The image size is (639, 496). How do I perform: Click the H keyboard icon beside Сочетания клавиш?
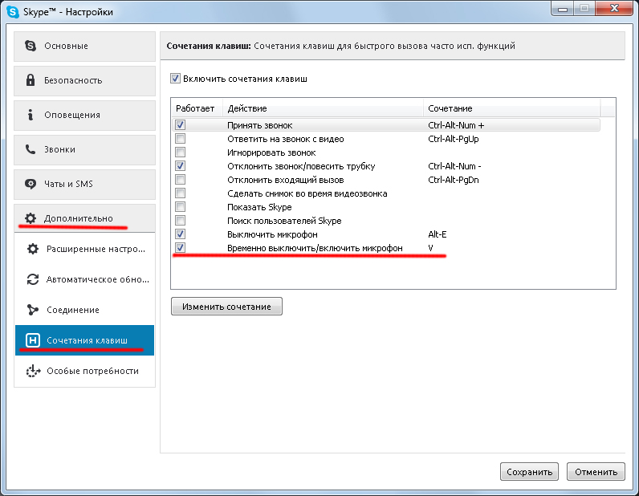tap(33, 340)
